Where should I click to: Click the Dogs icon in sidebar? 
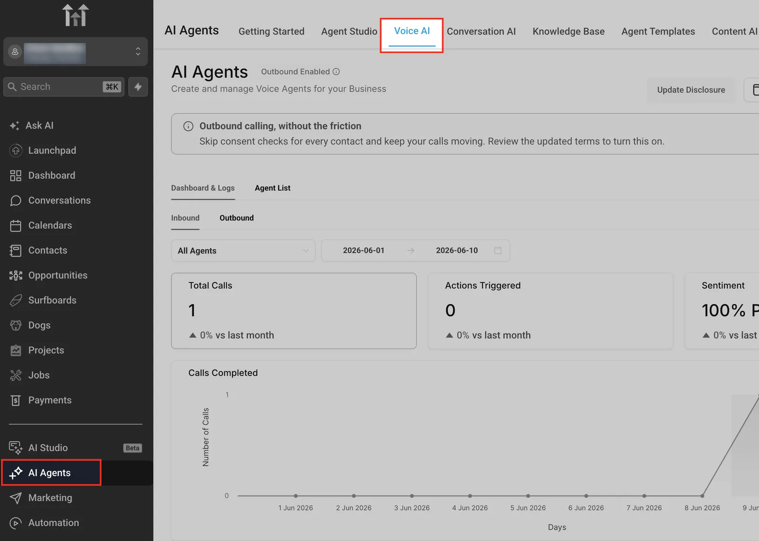pyautogui.click(x=16, y=325)
